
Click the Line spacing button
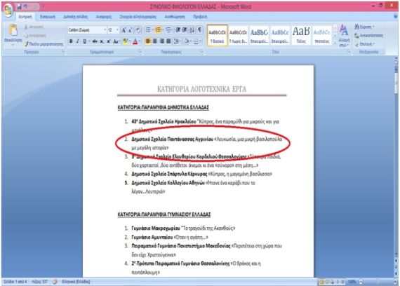(x=177, y=41)
